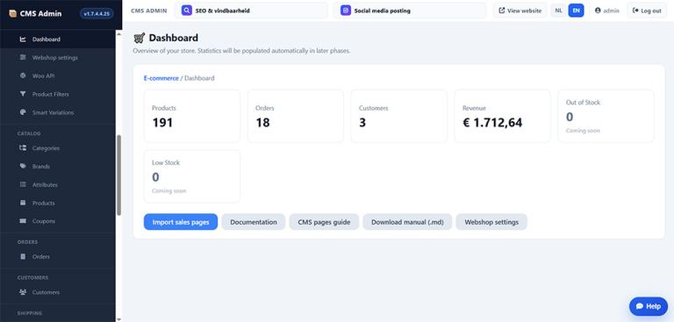Viewport: 674px width, 322px height.
Task: Click the sidebar scrollbar thumb
Action: pos(119,175)
